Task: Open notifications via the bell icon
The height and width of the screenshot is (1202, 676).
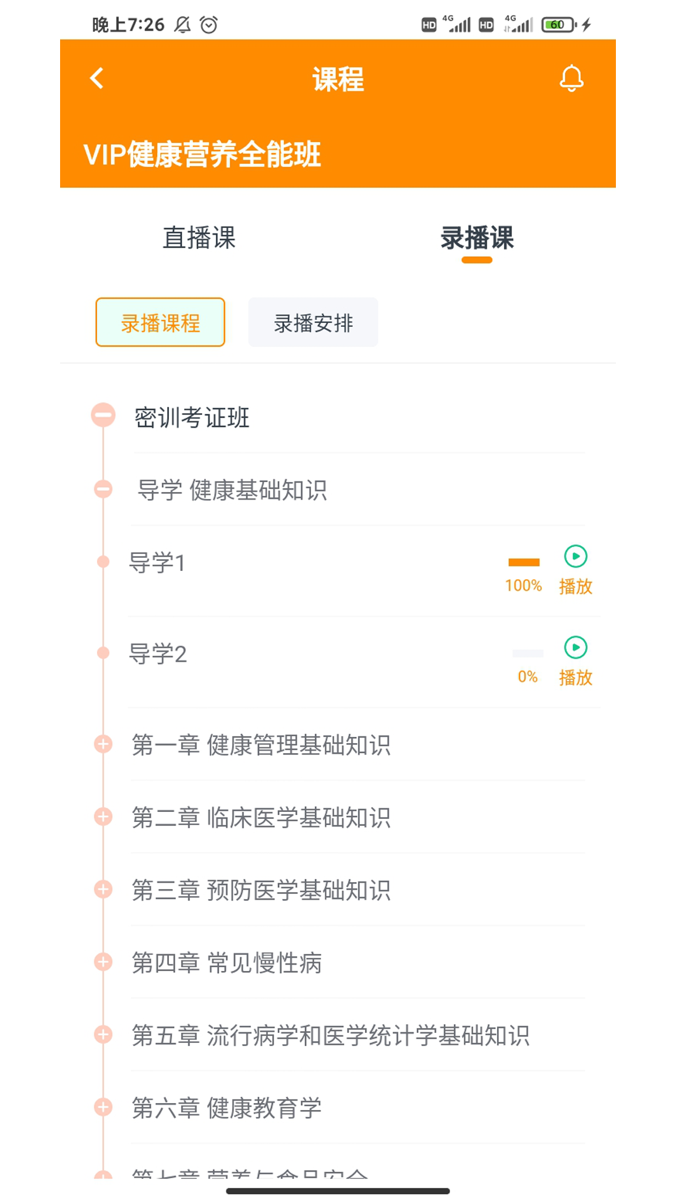Action: point(571,78)
